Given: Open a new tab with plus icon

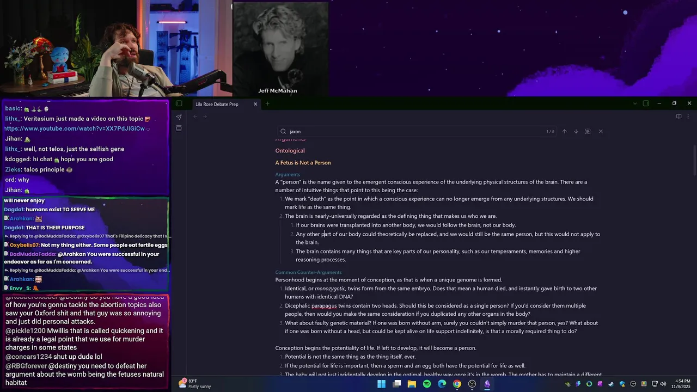Looking at the screenshot, I should (x=267, y=103).
